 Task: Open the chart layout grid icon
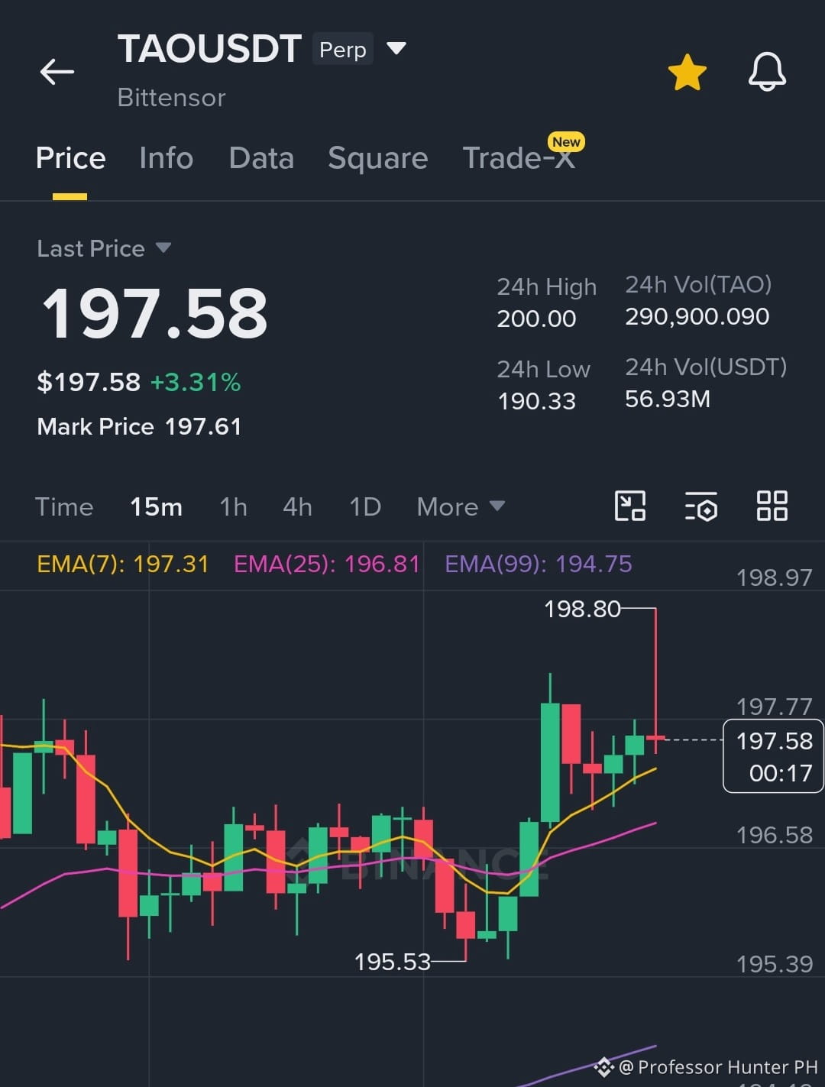(x=772, y=506)
